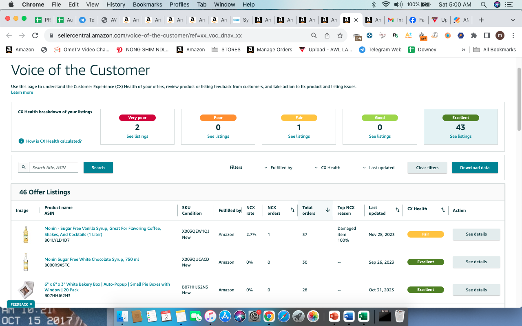This screenshot has width=522, height=326.
Task: Open Microsoft Excel from the Dock
Action: click(x=363, y=316)
